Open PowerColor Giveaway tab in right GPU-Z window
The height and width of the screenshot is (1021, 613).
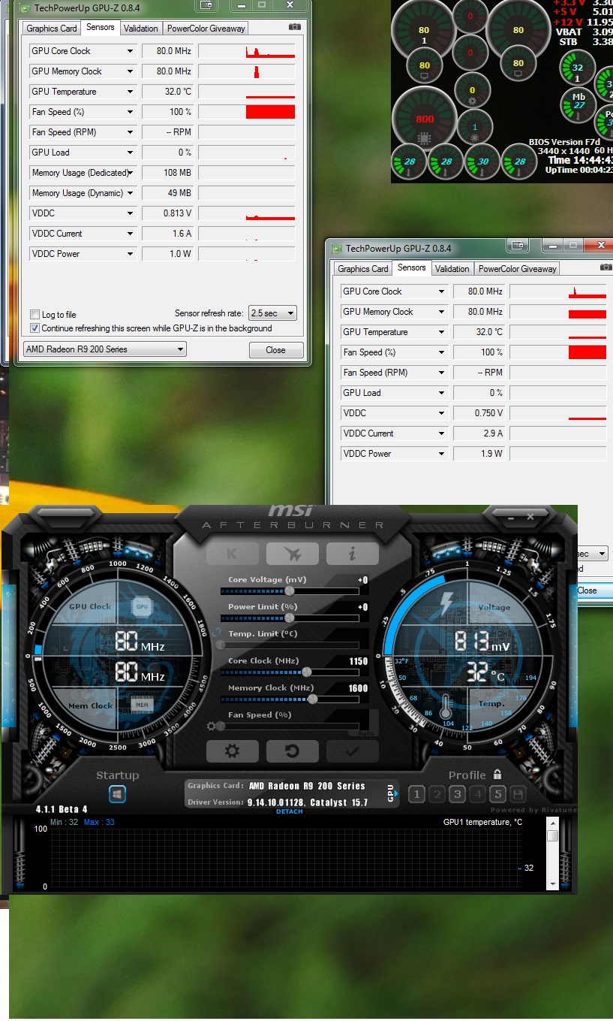(x=518, y=269)
